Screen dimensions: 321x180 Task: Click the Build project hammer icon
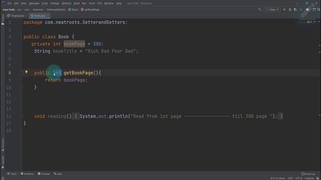point(260,9)
